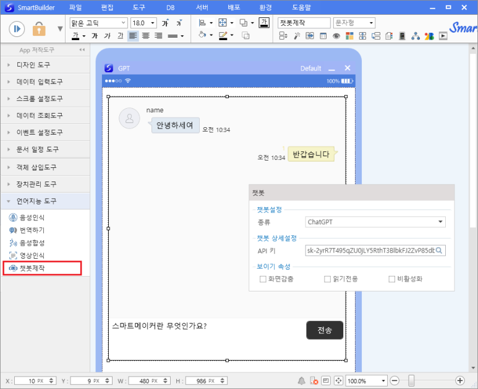Screen dimensions: 478x389
Task: Click the eye preview icon in toolbar
Action: (336, 36)
